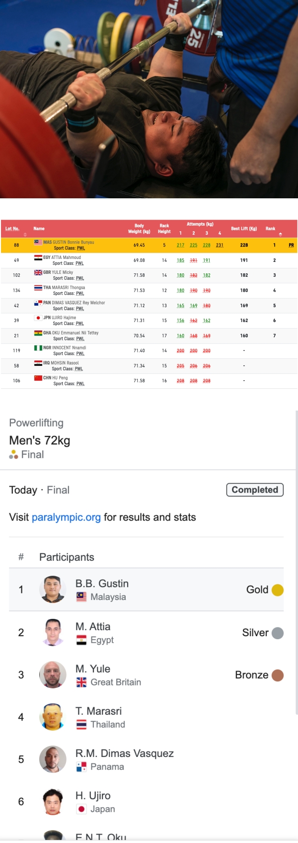Open the paralympic.org link
The height and width of the screenshot is (843, 298).
[x=66, y=517]
